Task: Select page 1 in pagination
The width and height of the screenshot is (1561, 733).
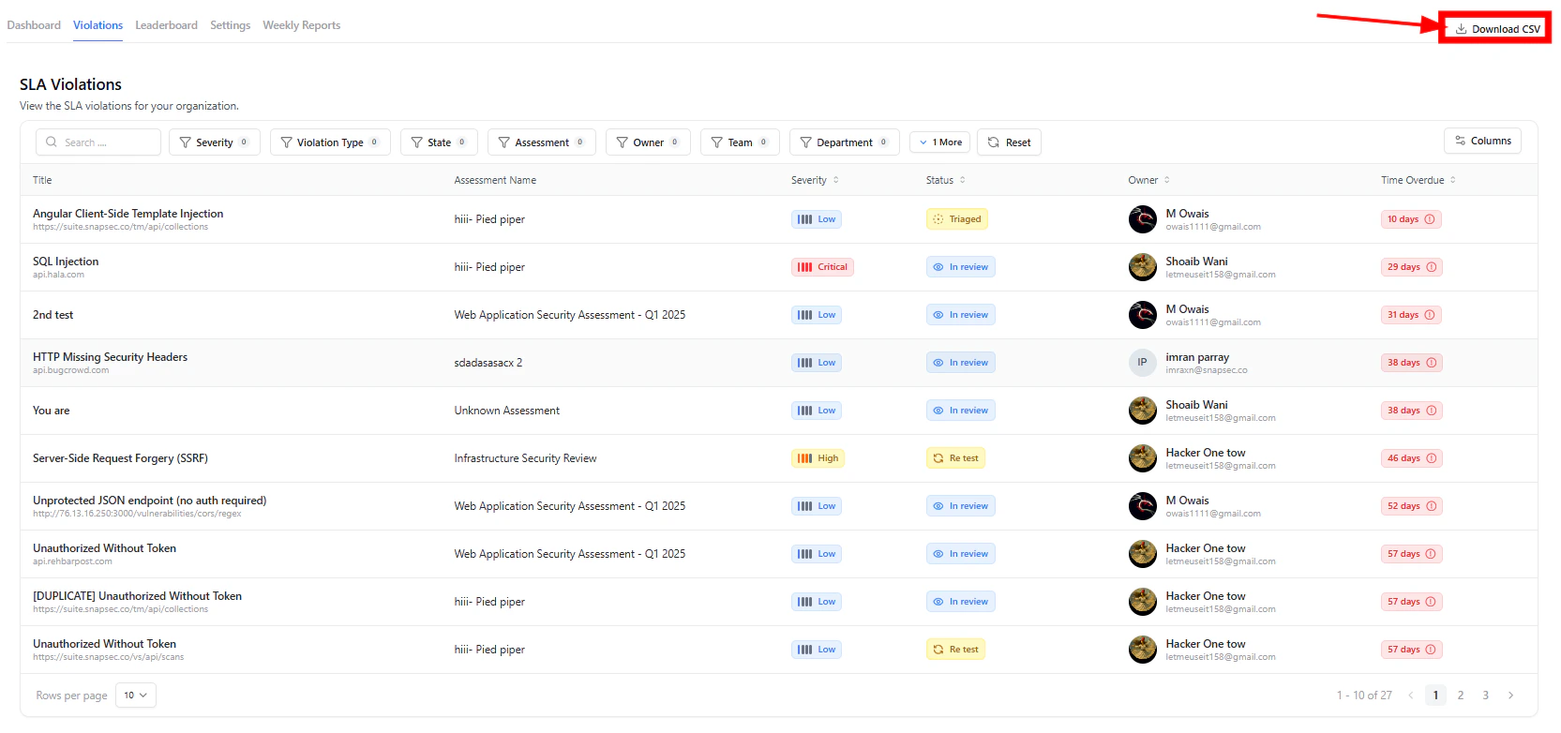Action: click(1435, 696)
